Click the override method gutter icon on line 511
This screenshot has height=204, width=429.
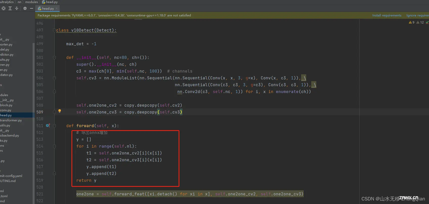[x=48, y=125]
